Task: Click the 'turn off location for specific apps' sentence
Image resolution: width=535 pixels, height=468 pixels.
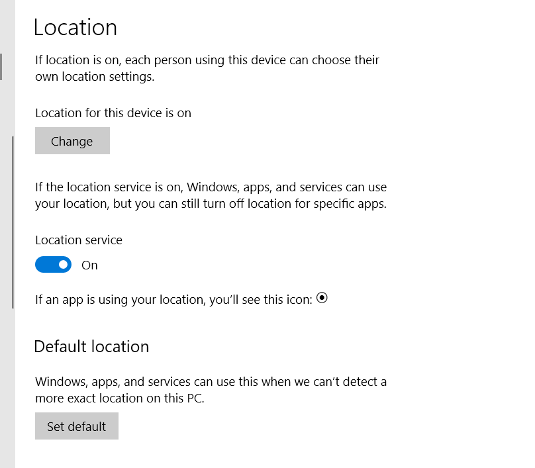Action: 265,204
